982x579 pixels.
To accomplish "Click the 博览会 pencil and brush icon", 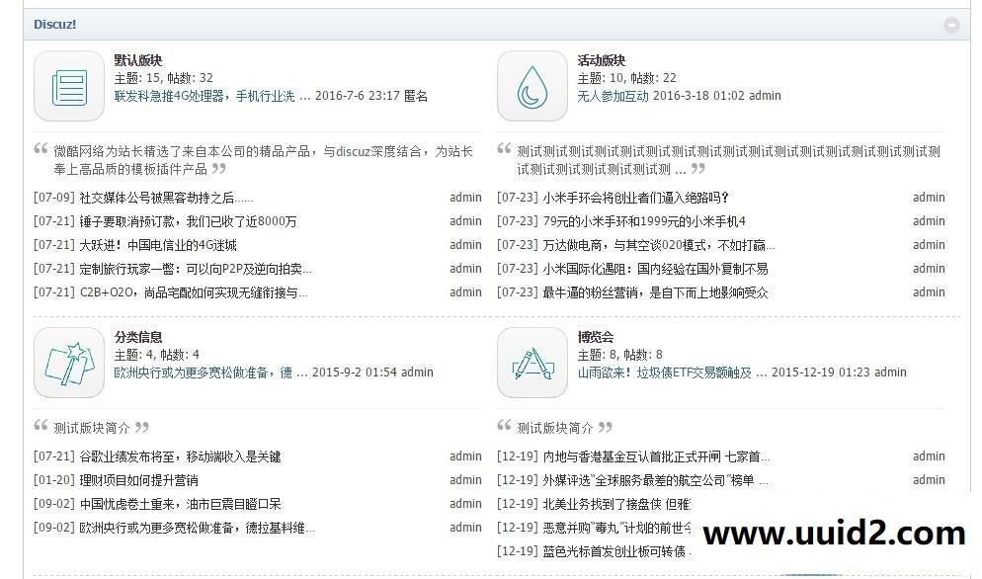I will click(x=532, y=363).
